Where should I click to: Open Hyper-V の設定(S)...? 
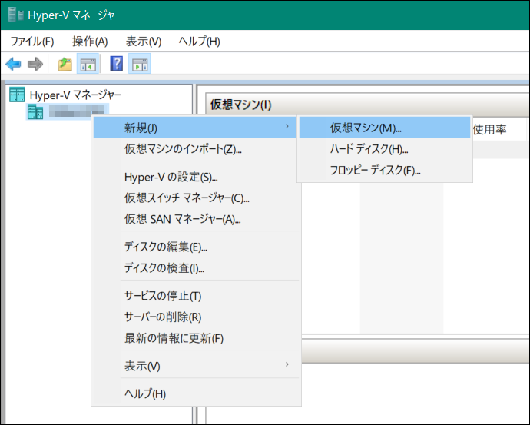pos(195,177)
